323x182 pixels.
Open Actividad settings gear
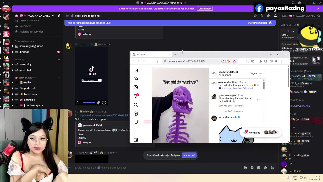[x=298, y=25]
